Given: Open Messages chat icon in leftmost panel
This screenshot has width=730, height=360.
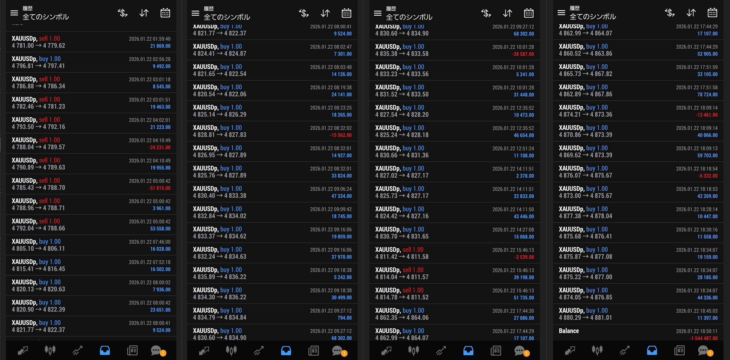Looking at the screenshot, I should [x=156, y=350].
